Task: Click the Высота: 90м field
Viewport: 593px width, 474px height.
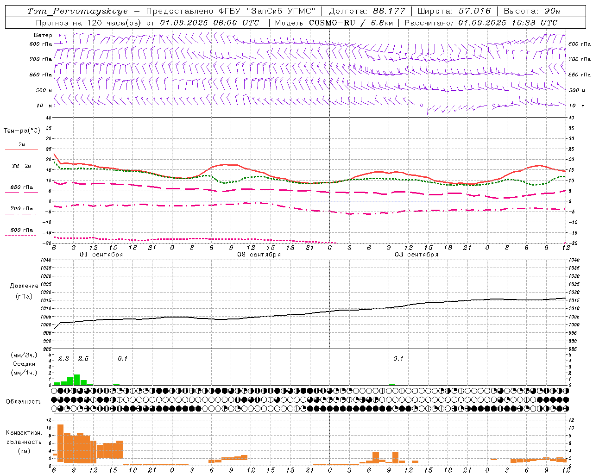Action: (x=532, y=11)
